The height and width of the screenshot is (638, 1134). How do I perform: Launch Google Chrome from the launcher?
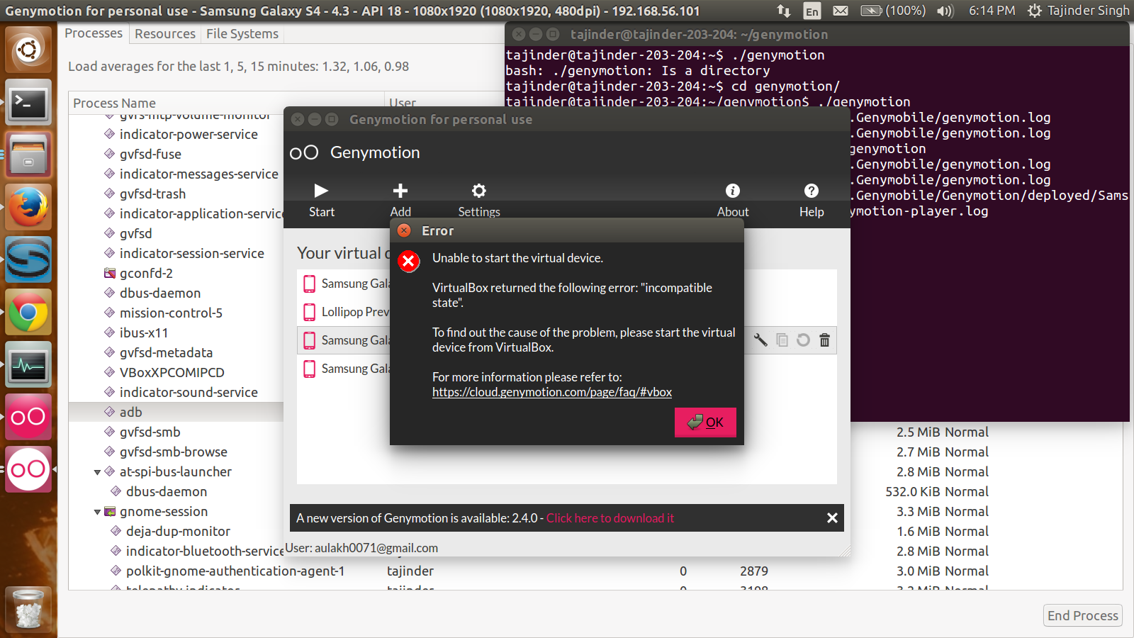click(28, 312)
